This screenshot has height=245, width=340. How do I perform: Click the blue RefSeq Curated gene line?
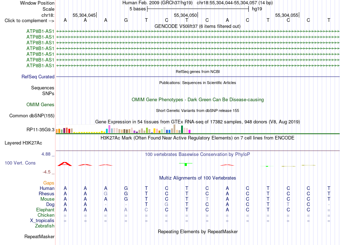click(198, 77)
